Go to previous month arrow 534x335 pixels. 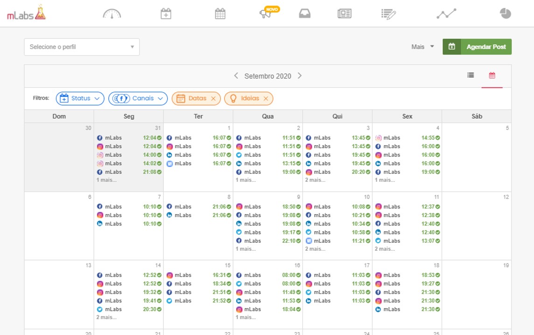(x=236, y=75)
